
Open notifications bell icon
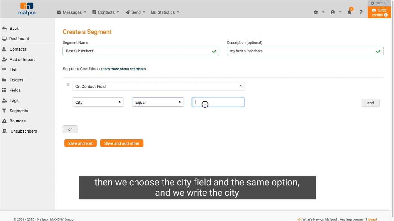tap(349, 12)
